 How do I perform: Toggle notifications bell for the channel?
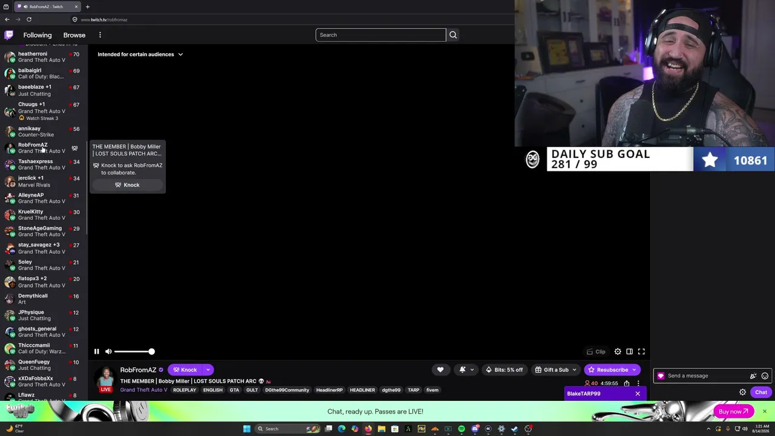coord(462,370)
